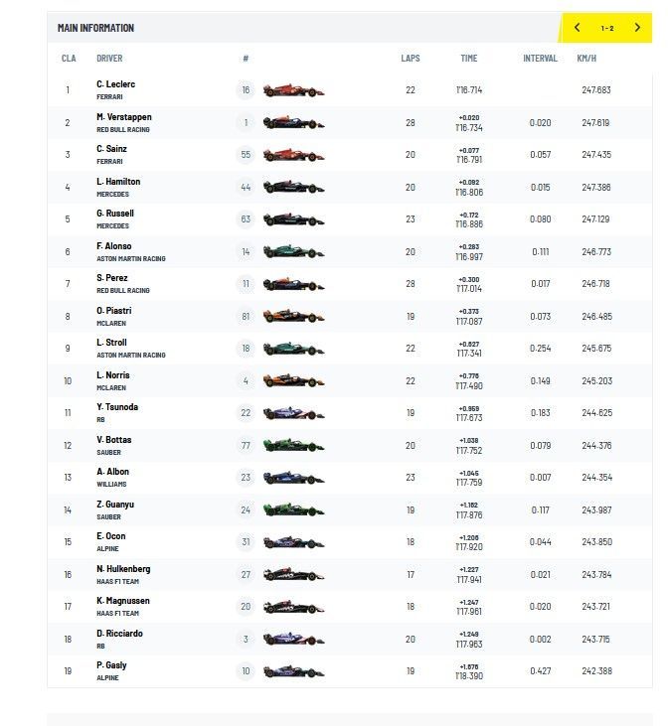
Task: Go to the previous results page arrow
Action: tap(577, 28)
